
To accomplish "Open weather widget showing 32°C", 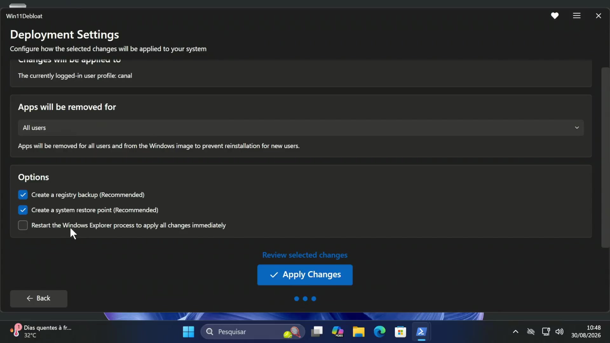I will [x=41, y=332].
